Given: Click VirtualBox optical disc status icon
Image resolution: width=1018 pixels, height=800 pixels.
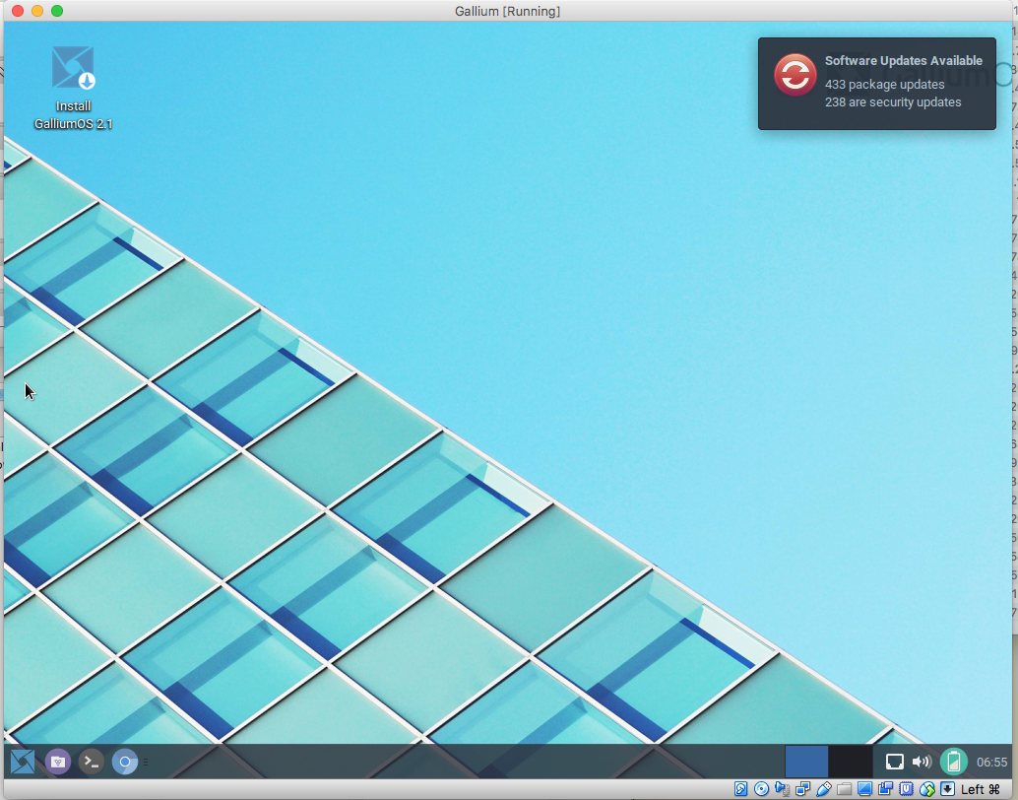Looking at the screenshot, I should (762, 789).
